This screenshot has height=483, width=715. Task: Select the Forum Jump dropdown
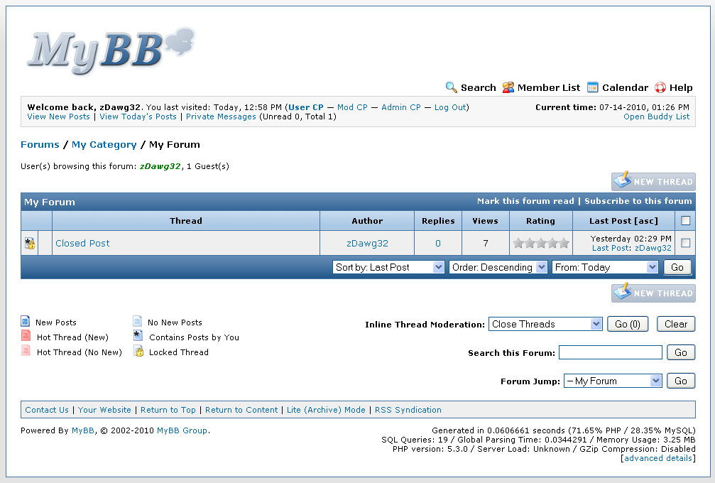613,381
